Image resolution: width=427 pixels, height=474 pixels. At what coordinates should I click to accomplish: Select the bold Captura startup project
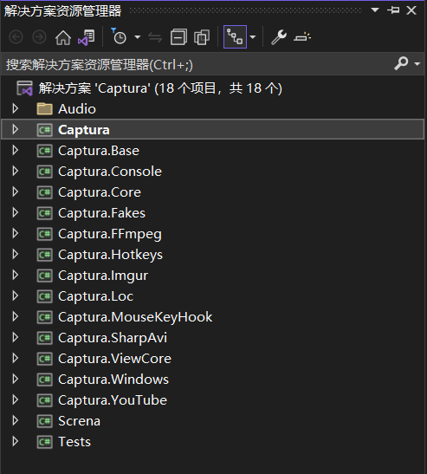84,130
